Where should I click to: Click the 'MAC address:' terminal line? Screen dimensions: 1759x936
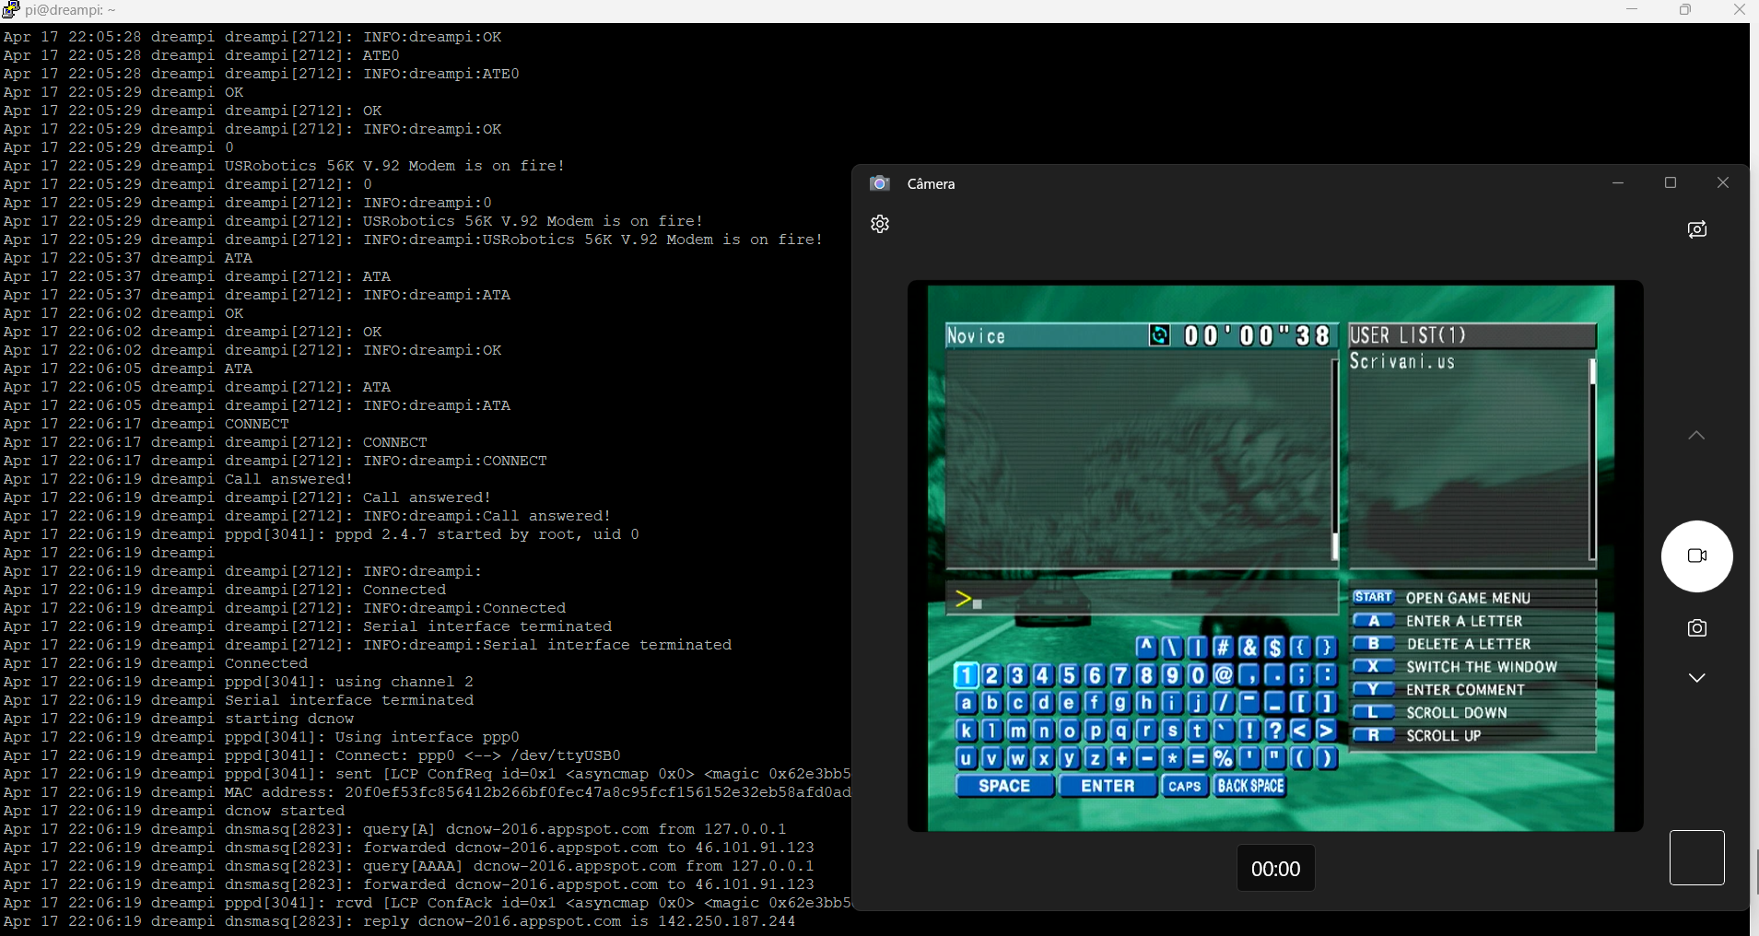coord(428,792)
